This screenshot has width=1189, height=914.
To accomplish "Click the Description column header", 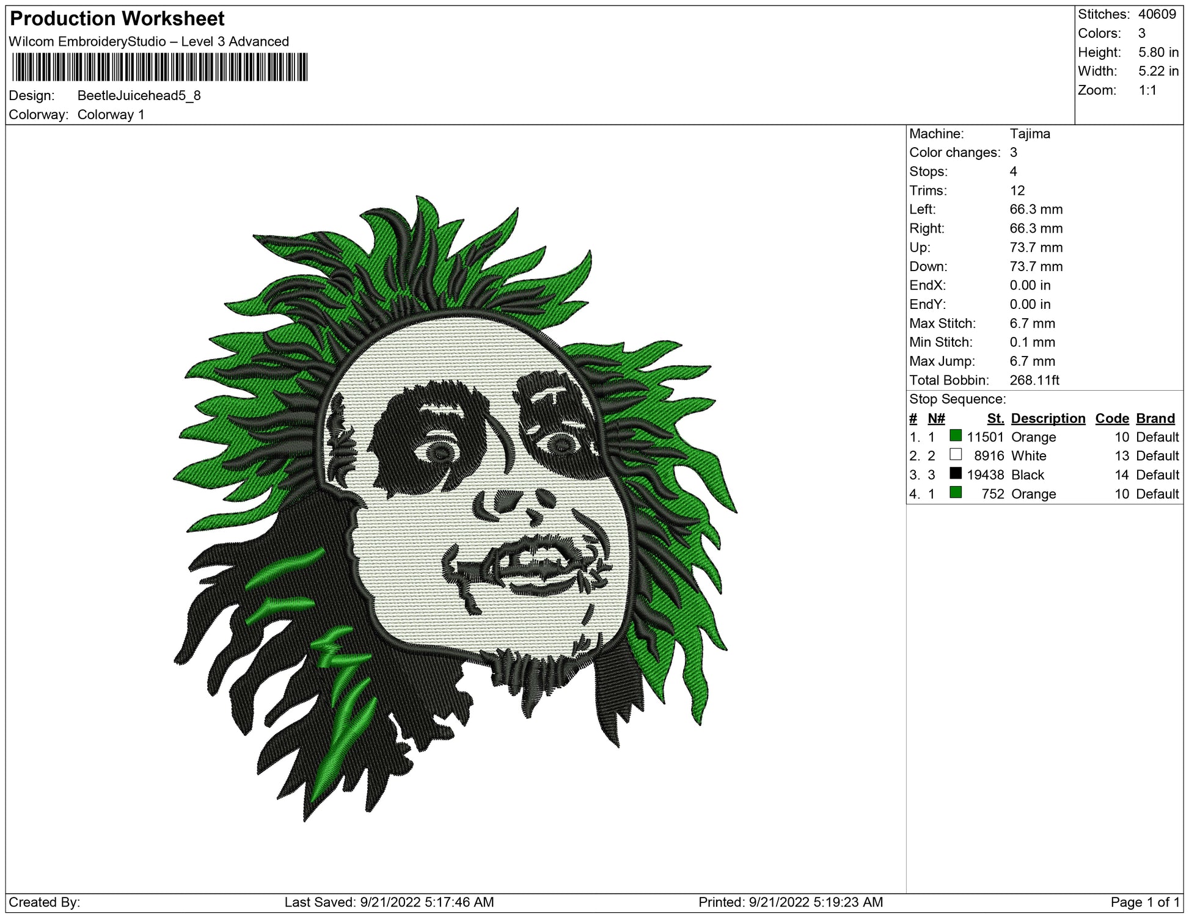I will (1048, 418).
